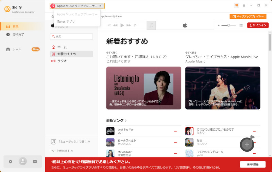
Task: Click the 検索 search field
Action: 71,37
